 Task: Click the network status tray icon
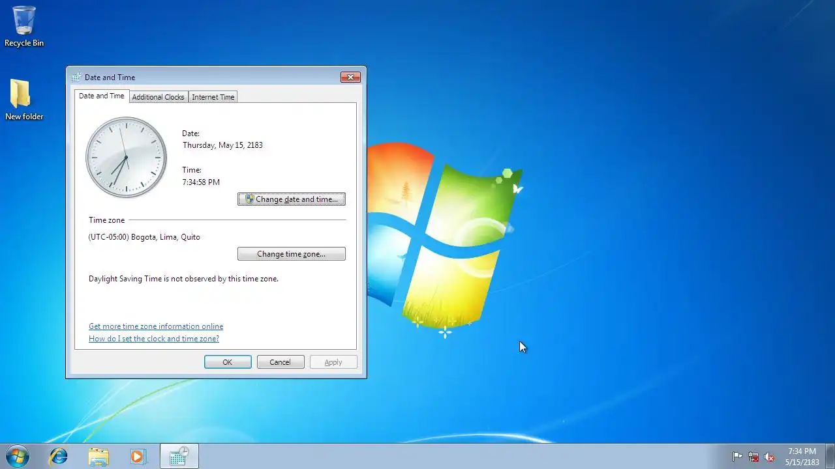[753, 457]
